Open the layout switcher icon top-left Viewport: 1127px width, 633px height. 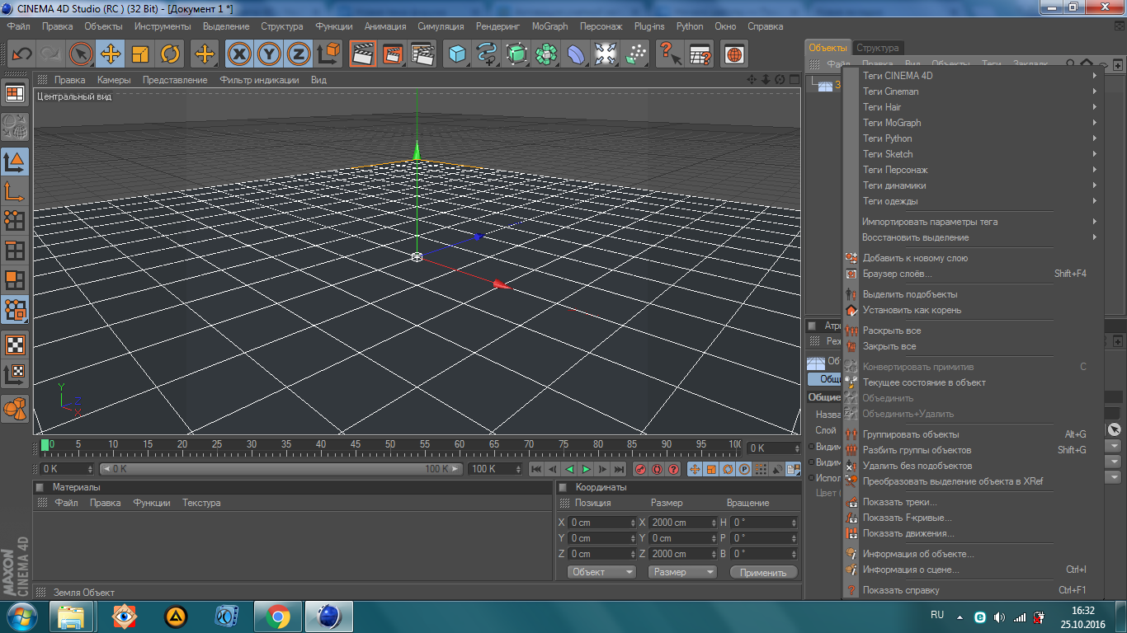click(x=15, y=93)
